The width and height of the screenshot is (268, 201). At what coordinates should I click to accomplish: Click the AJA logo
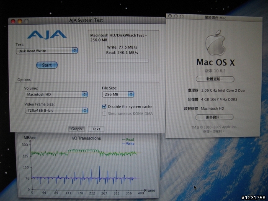pos(46,35)
